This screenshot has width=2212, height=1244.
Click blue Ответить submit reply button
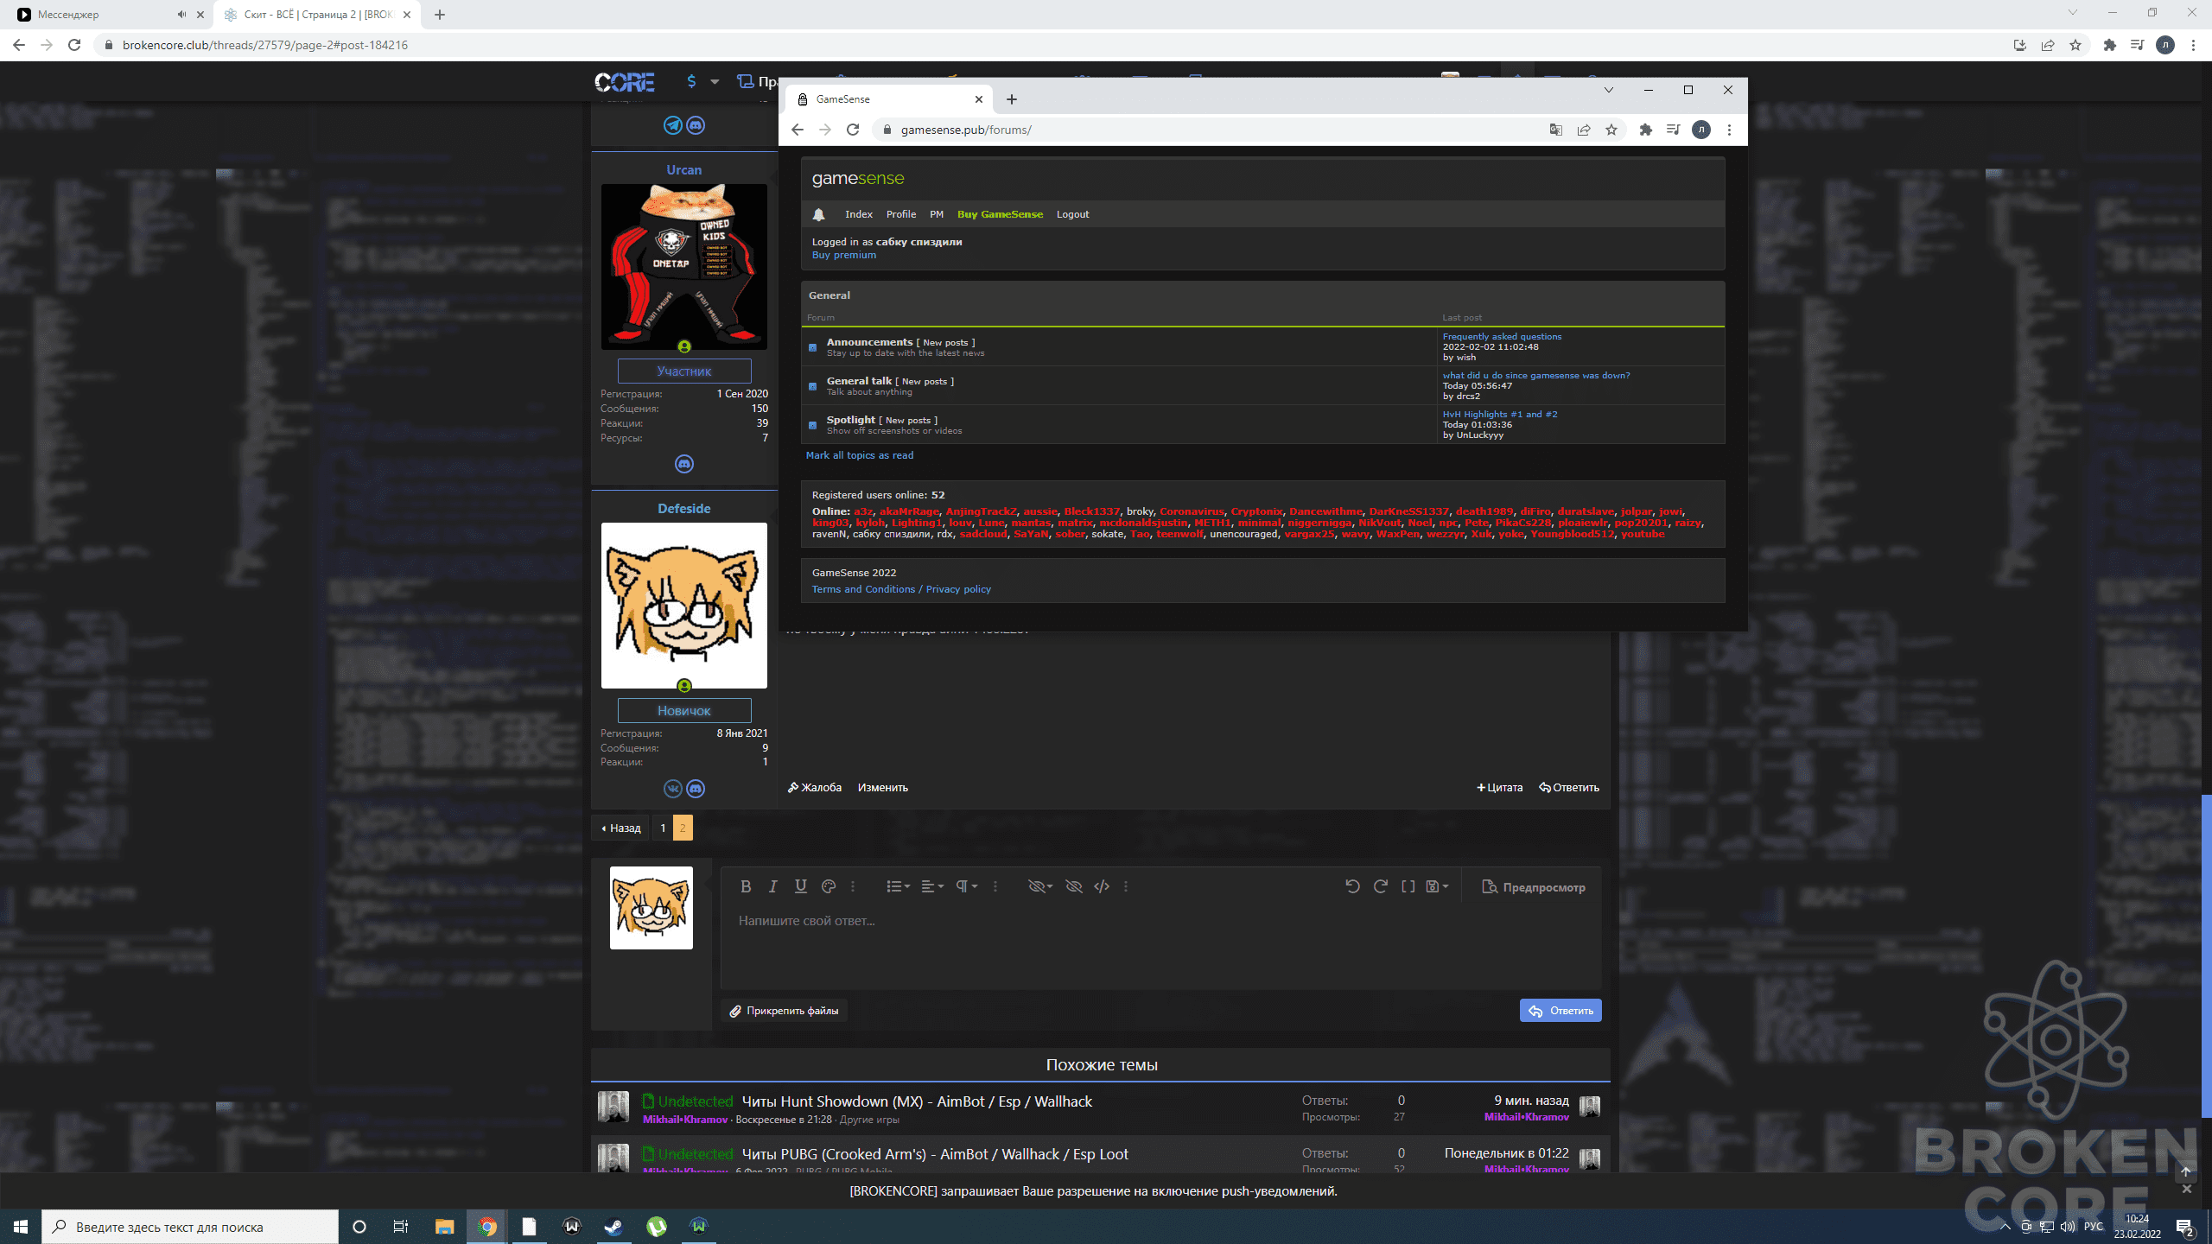1560,1011
